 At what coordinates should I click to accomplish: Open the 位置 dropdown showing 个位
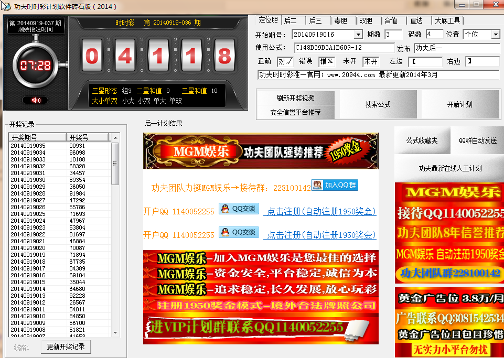pos(496,35)
